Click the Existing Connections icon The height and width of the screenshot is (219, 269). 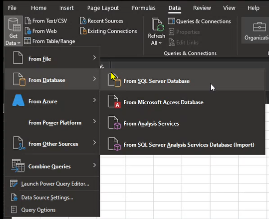coord(83,31)
